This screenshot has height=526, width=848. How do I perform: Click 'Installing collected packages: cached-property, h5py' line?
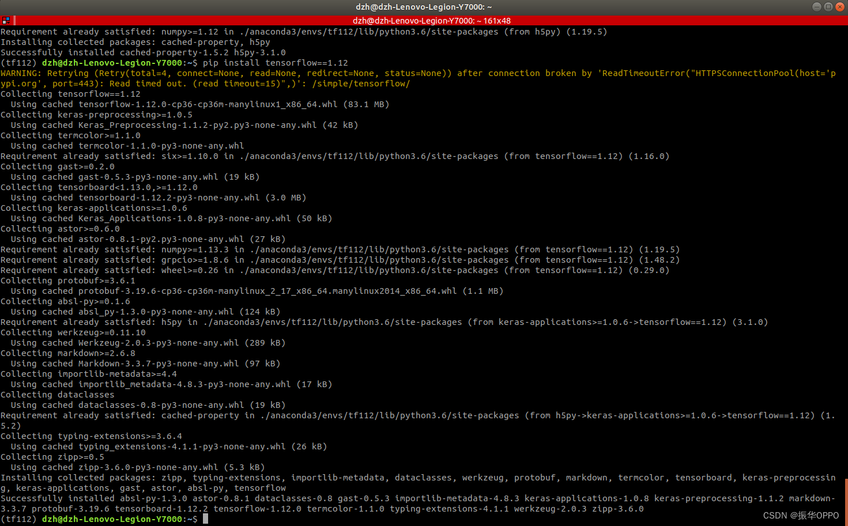(x=135, y=42)
